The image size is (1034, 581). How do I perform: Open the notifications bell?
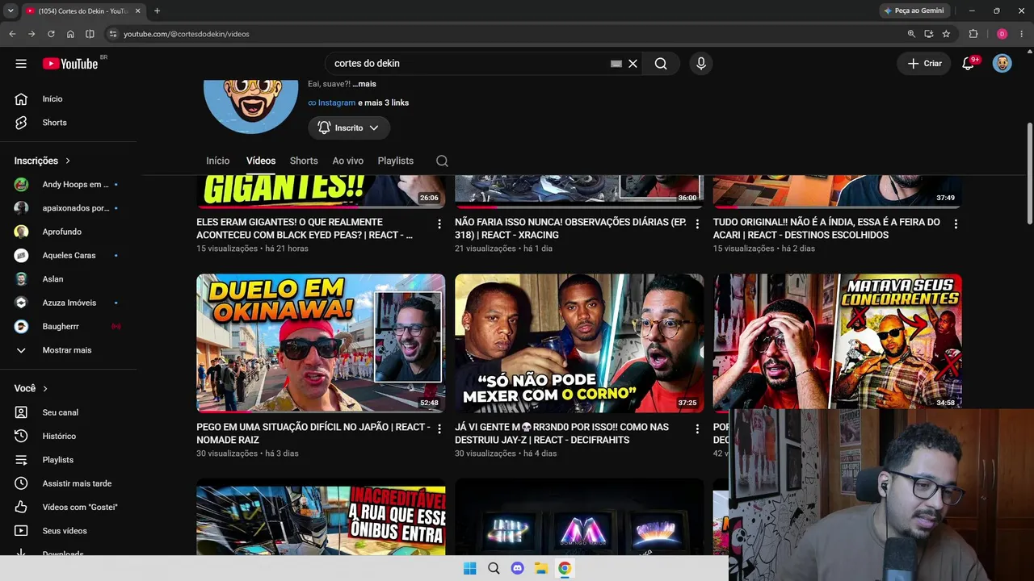click(968, 64)
